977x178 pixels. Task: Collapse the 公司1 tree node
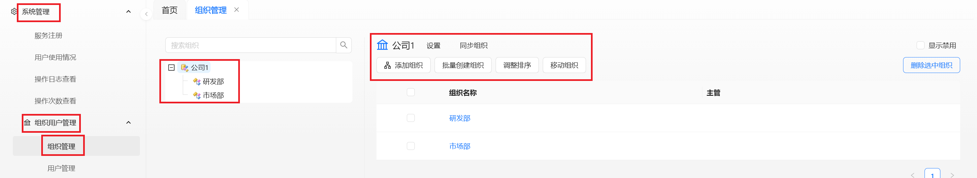(172, 68)
